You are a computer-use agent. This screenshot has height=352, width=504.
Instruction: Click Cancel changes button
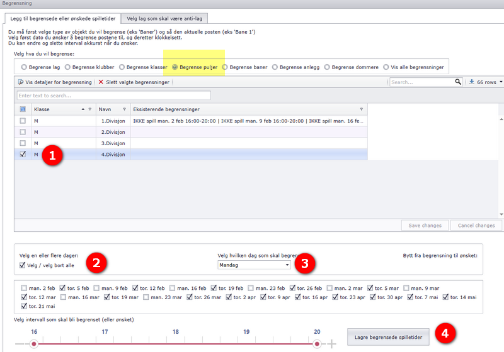click(476, 226)
